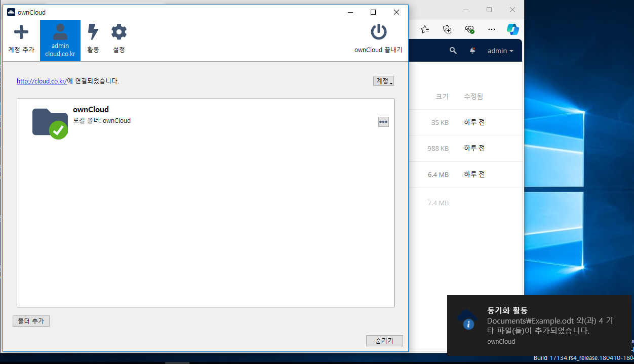Open the browser Collections icon

[x=447, y=29]
